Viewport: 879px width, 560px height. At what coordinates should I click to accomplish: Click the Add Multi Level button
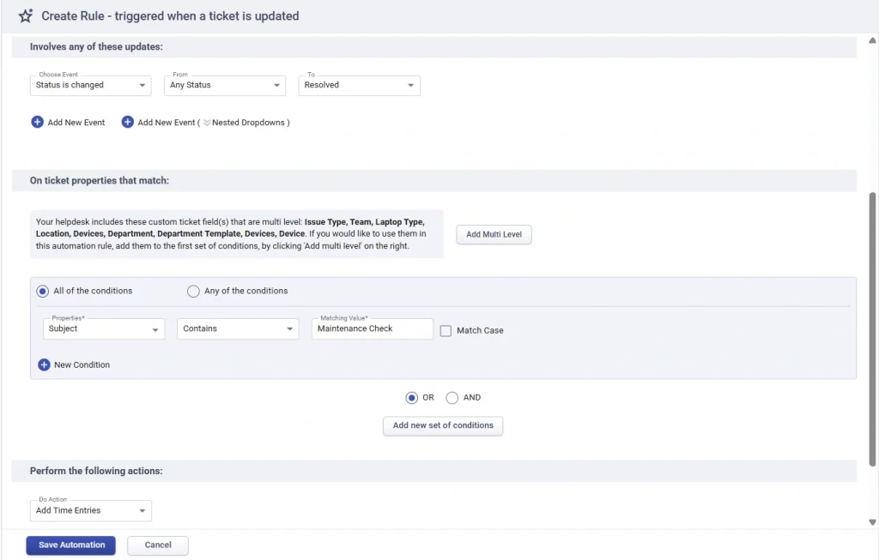point(494,235)
